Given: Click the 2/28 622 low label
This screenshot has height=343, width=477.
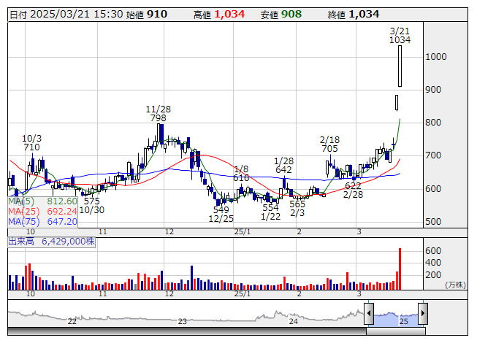Looking at the screenshot, I should [x=353, y=190].
